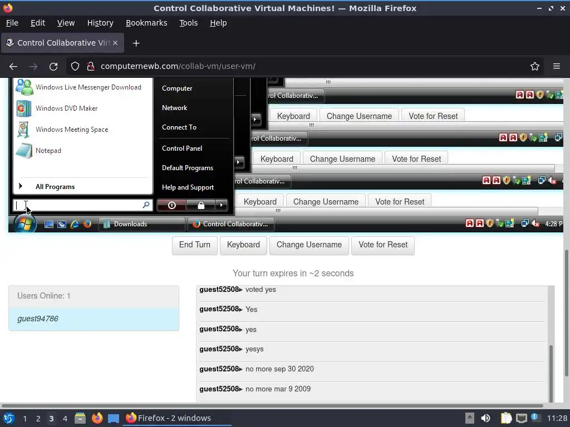The height and width of the screenshot is (427, 570).
Task: Open the on-screen Keyboard below VM
Action: pyautogui.click(x=243, y=245)
